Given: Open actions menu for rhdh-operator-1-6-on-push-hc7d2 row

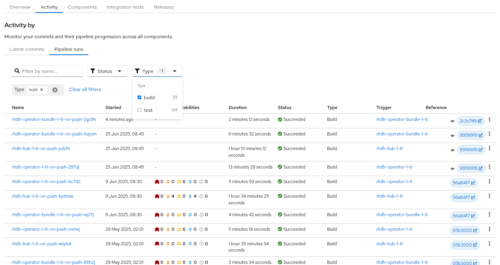Looking at the screenshot, I should click(x=489, y=182).
